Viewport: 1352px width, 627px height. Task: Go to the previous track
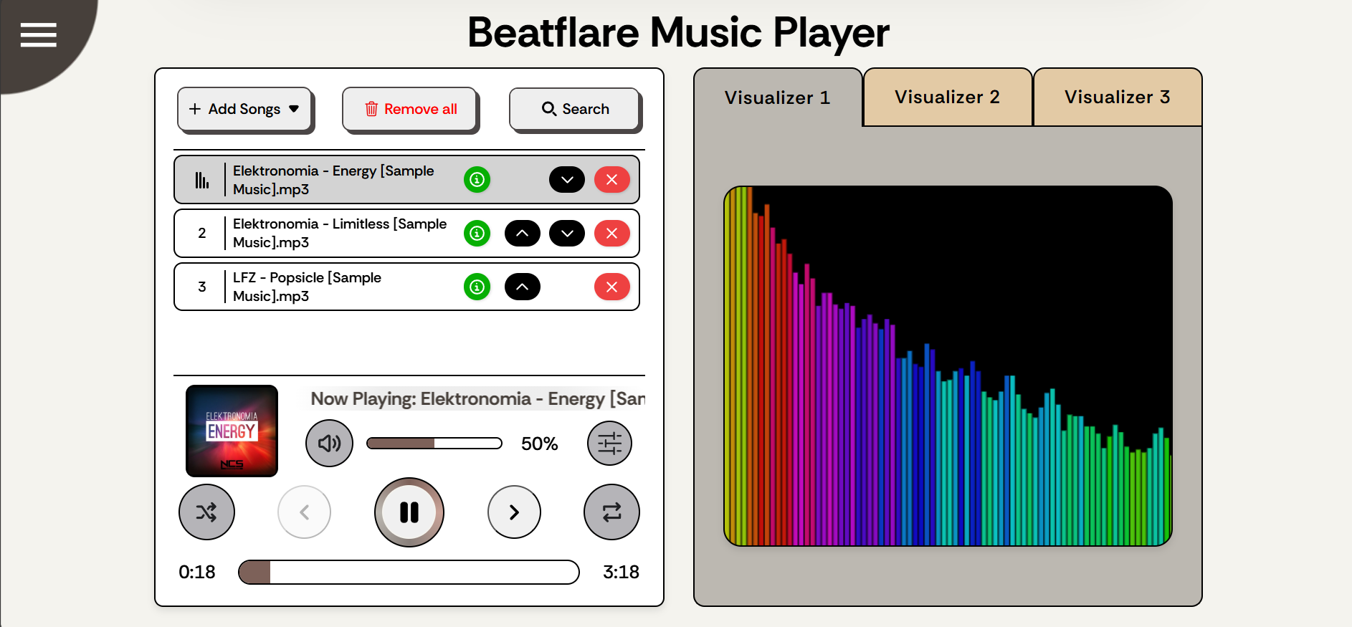(x=304, y=512)
